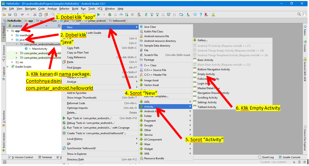This screenshot has width=309, height=166.
Task: Collapse the app module tree node
Action: point(8,31)
